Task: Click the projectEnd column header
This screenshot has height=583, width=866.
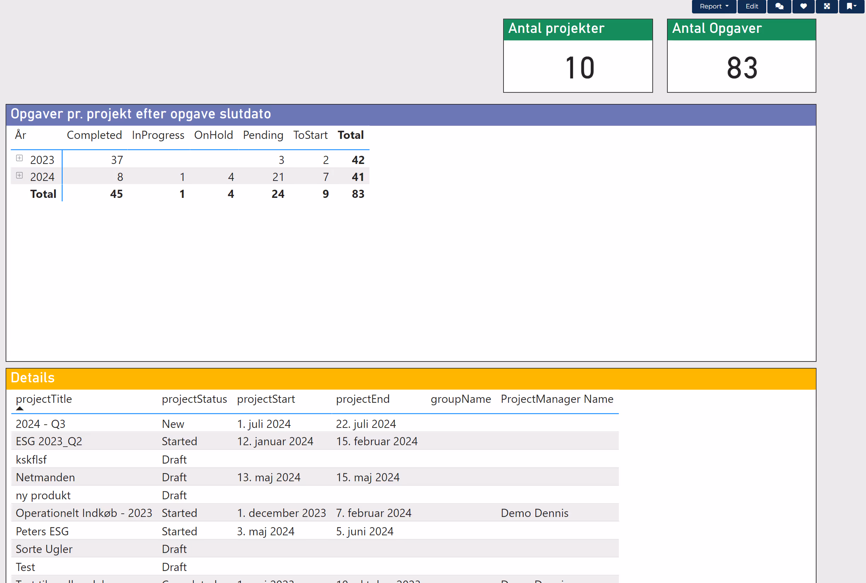Action: click(x=363, y=399)
